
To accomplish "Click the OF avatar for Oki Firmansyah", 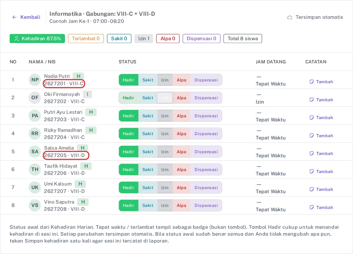I will coord(35,98).
